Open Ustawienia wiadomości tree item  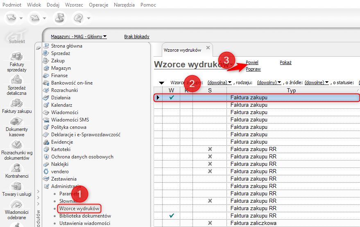85,223
